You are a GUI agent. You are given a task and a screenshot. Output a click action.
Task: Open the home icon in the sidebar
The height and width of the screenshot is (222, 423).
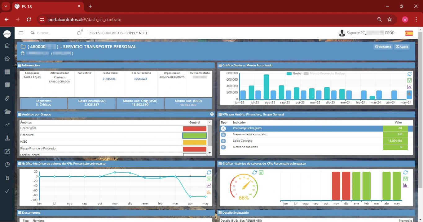pos(7,46)
